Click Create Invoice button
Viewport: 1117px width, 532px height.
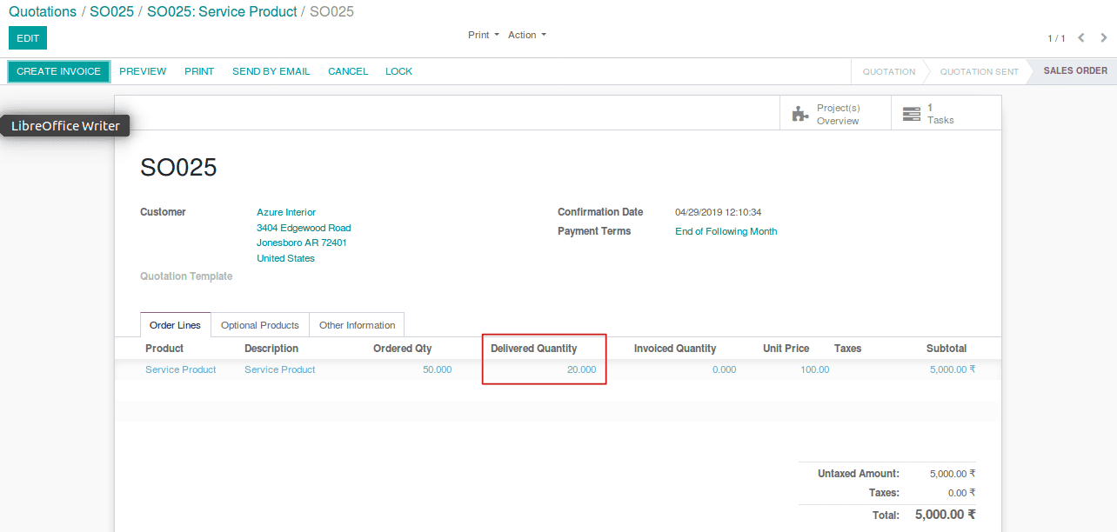(59, 71)
